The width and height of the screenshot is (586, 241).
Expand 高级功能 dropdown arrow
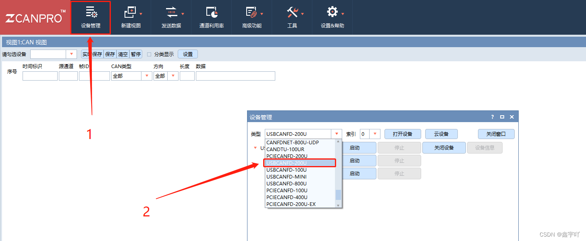[262, 14]
